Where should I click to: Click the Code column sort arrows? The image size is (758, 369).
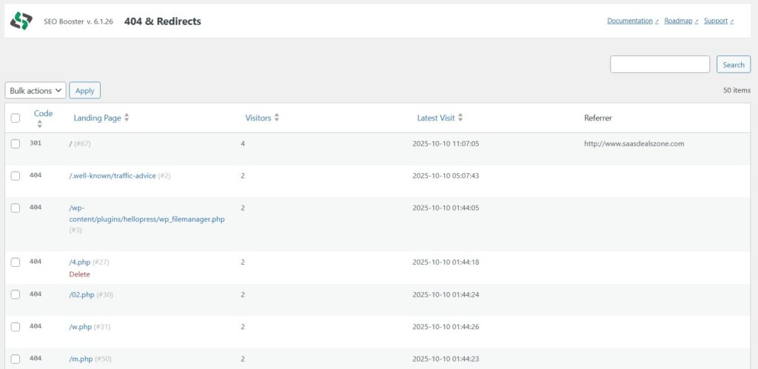click(39, 125)
